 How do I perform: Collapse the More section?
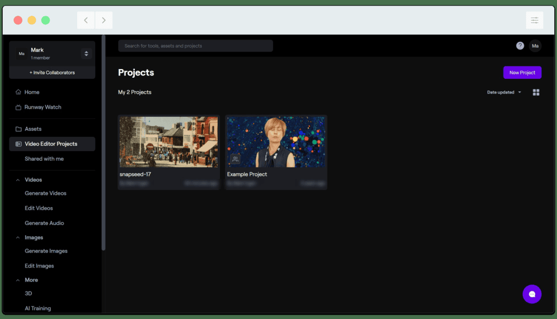pos(18,280)
